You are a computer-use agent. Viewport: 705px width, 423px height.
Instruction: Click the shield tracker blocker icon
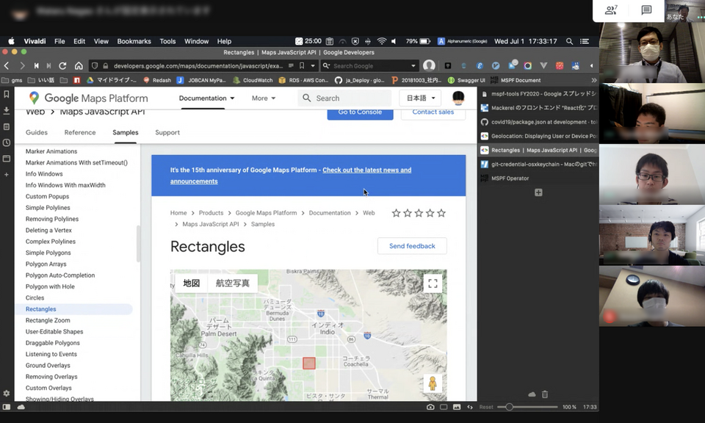(95, 65)
